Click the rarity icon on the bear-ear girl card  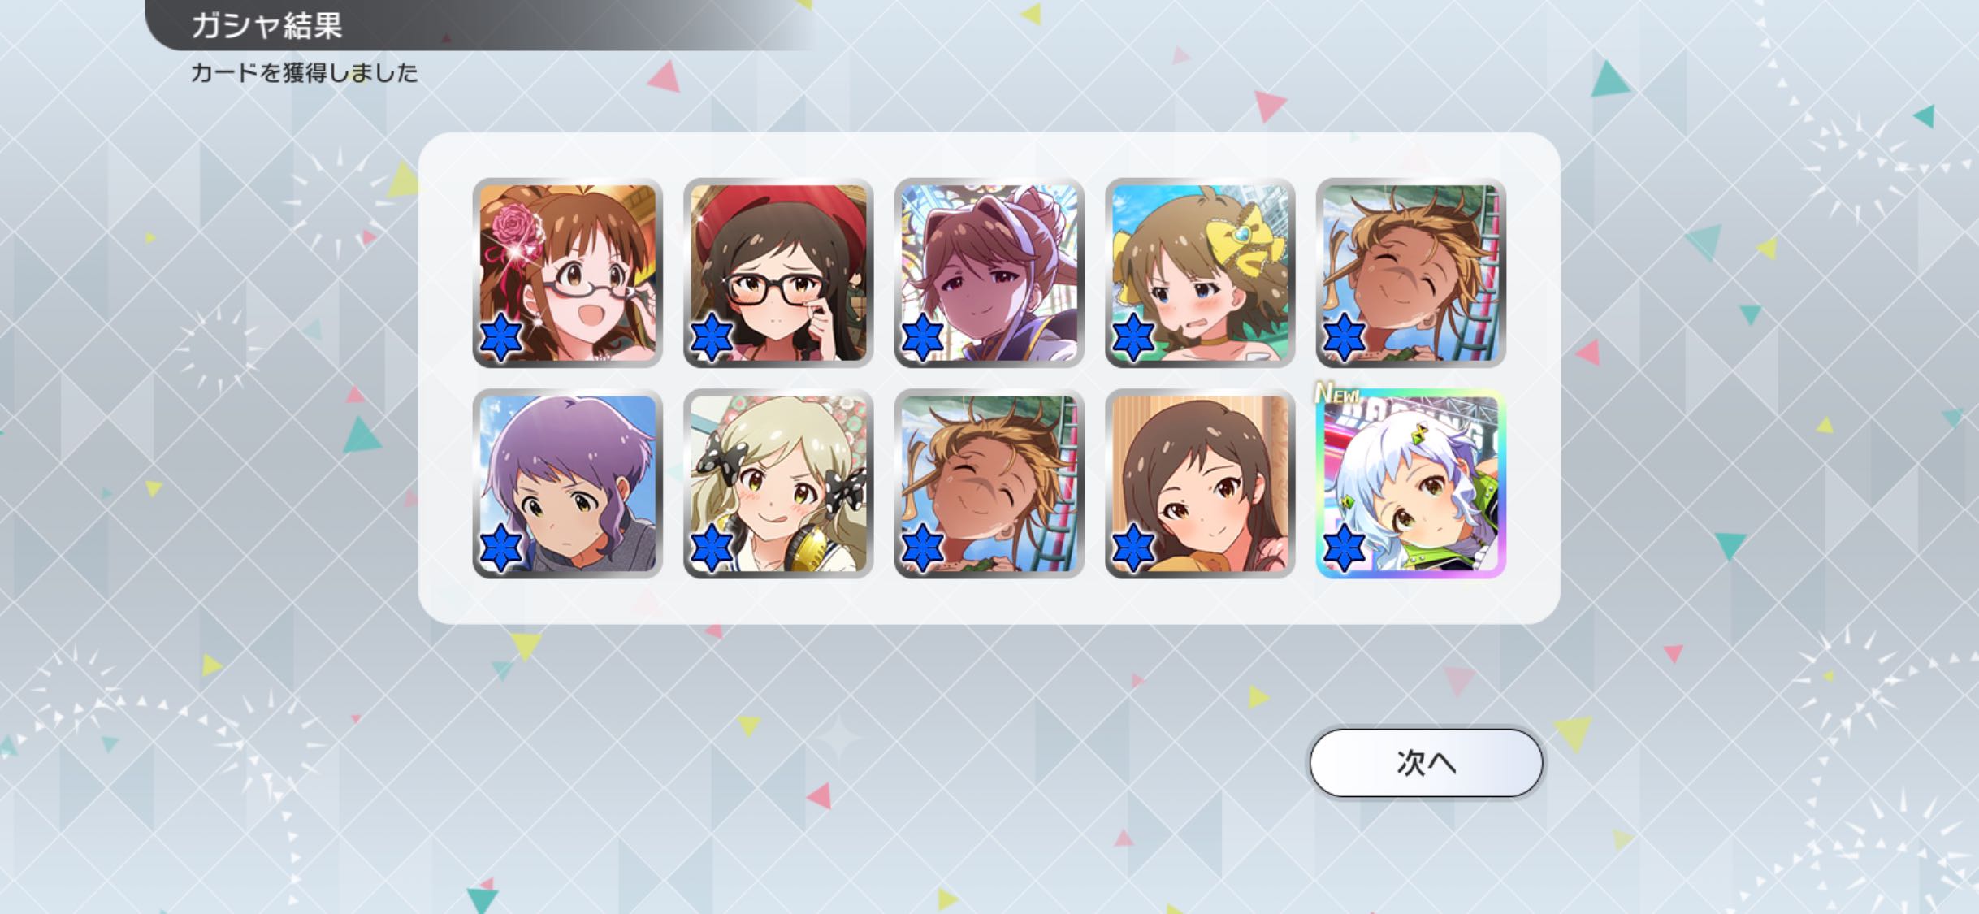point(922,336)
